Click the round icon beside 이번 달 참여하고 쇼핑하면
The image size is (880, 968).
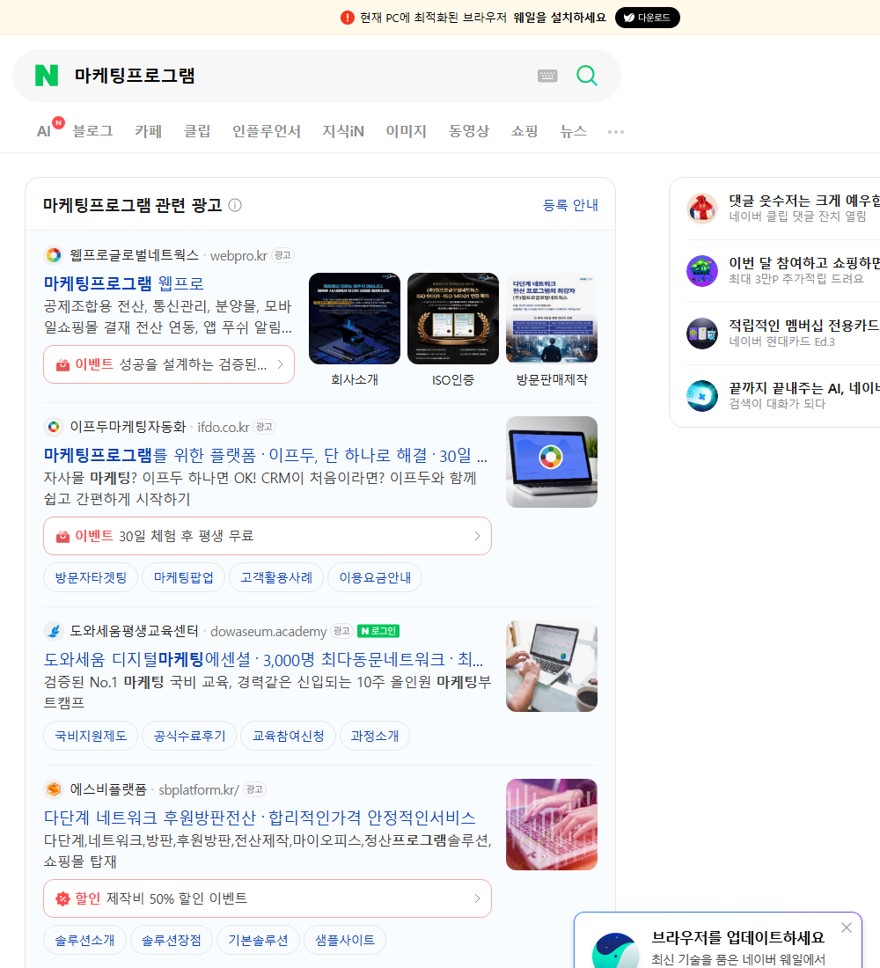pyautogui.click(x=702, y=270)
